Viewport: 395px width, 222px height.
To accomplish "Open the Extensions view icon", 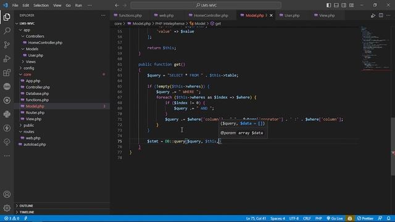I will (7, 73).
